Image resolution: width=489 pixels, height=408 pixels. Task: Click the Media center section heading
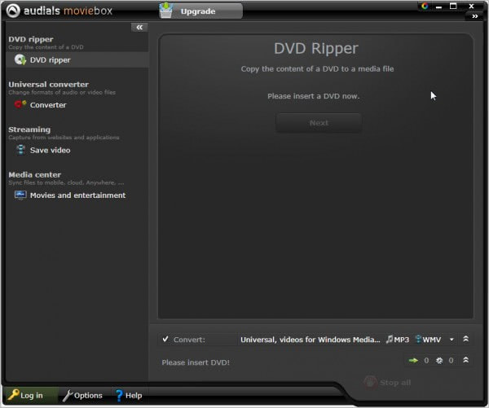(34, 174)
